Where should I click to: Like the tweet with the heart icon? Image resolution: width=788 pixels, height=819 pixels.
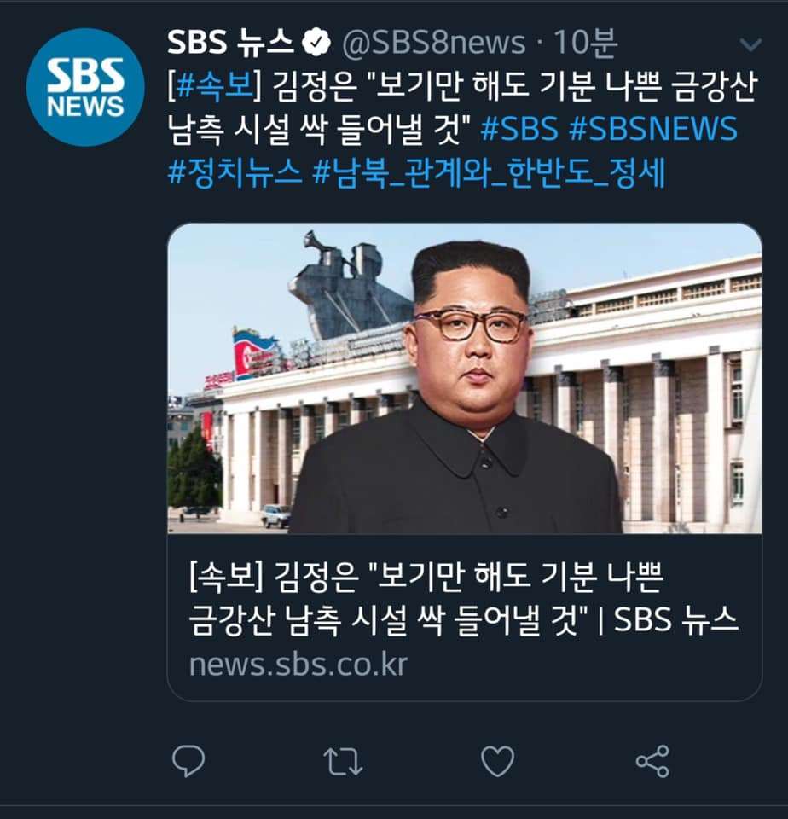[x=498, y=761]
